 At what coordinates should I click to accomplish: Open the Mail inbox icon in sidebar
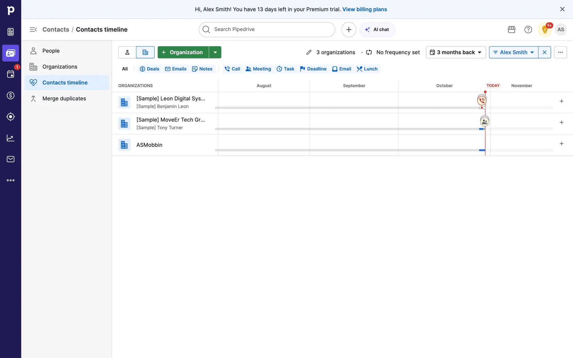coord(10,159)
